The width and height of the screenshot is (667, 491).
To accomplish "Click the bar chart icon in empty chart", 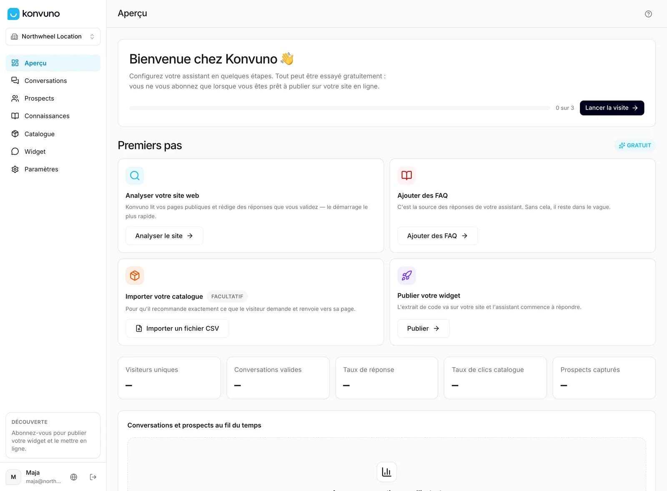I will (x=386, y=472).
